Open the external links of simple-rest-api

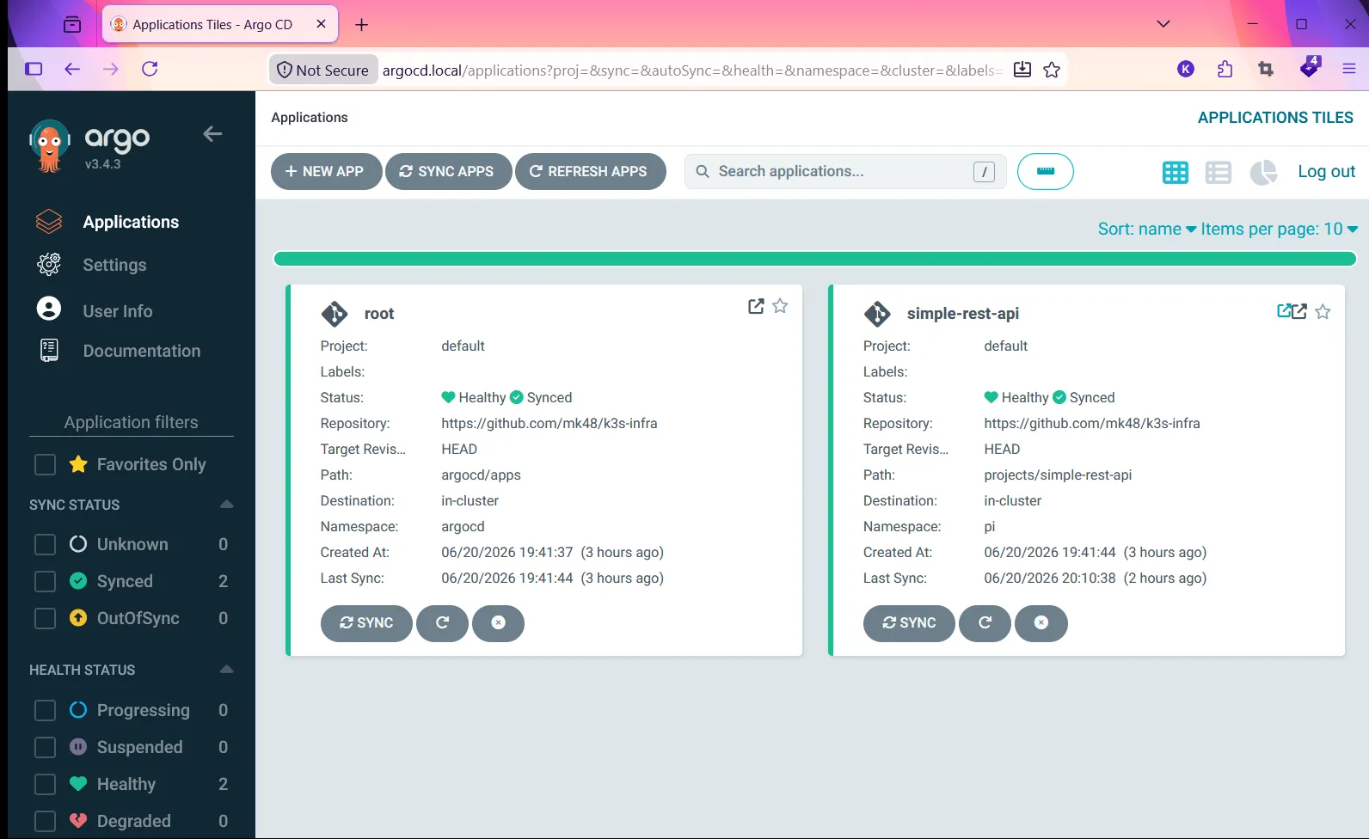(x=1292, y=311)
